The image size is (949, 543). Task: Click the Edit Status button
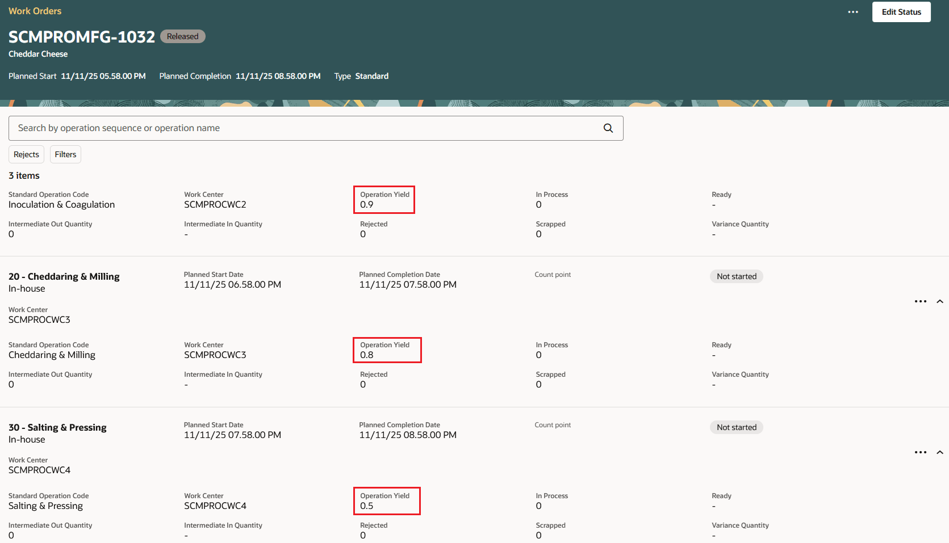[x=901, y=11]
